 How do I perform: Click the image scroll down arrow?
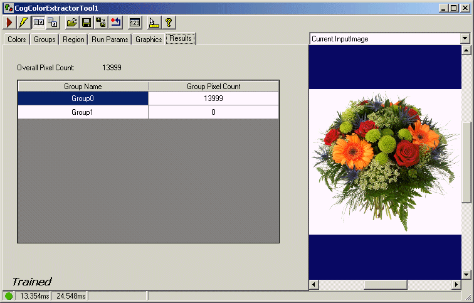click(466, 275)
